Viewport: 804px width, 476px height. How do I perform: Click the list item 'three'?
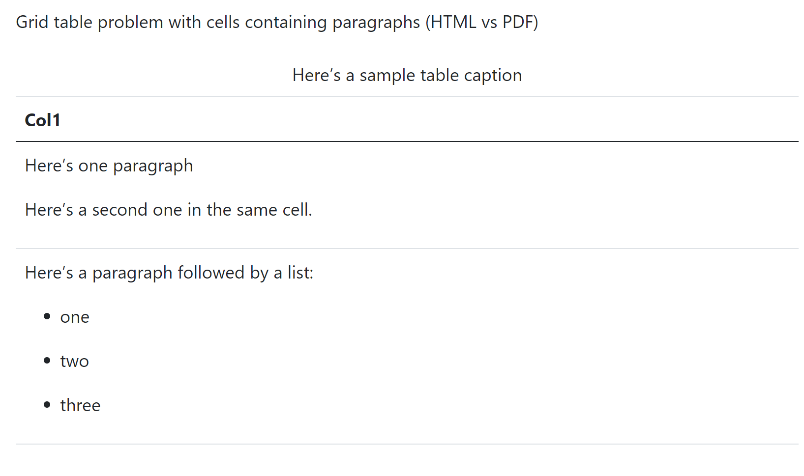coord(80,405)
